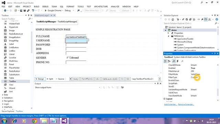220x124 pixels.
Task: Toggle auto-hide pin on Output panel
Action: click(x=158, y=84)
